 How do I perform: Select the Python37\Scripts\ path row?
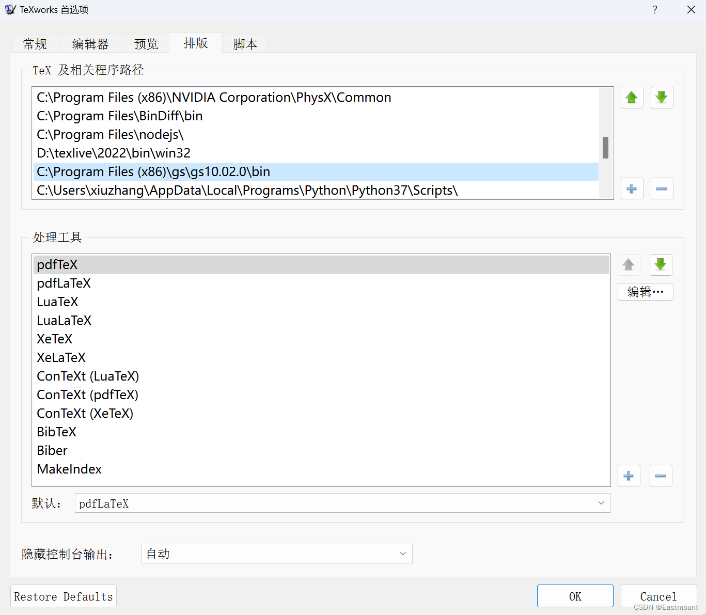click(x=316, y=190)
